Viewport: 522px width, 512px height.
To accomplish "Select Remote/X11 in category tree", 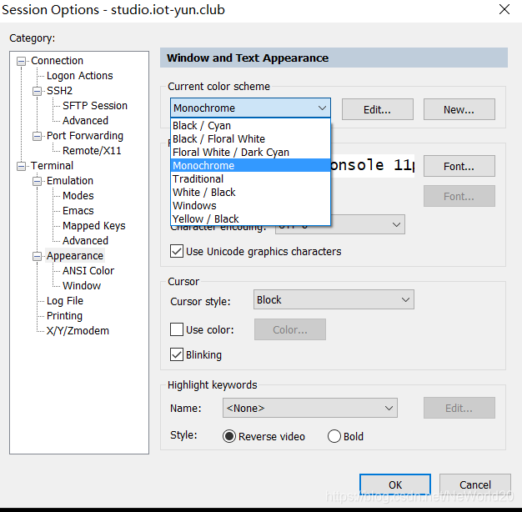I will (92, 150).
